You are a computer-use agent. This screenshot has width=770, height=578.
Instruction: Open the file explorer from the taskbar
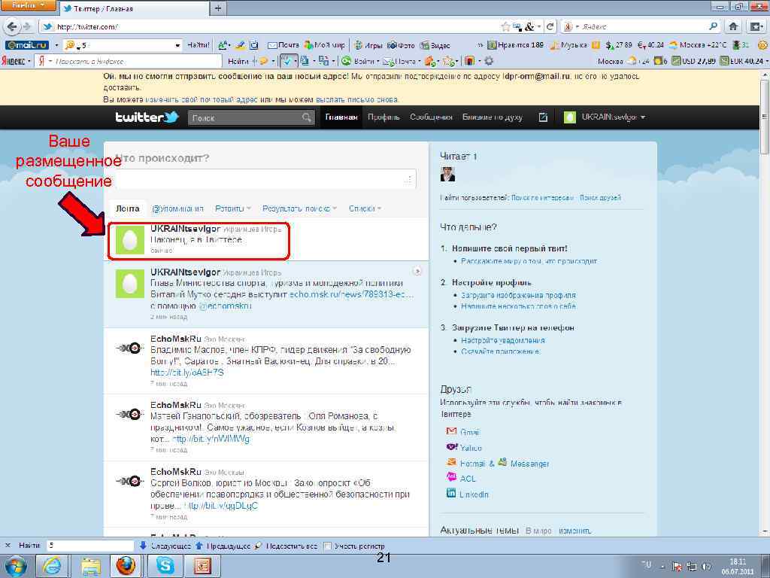pyautogui.click(x=91, y=566)
